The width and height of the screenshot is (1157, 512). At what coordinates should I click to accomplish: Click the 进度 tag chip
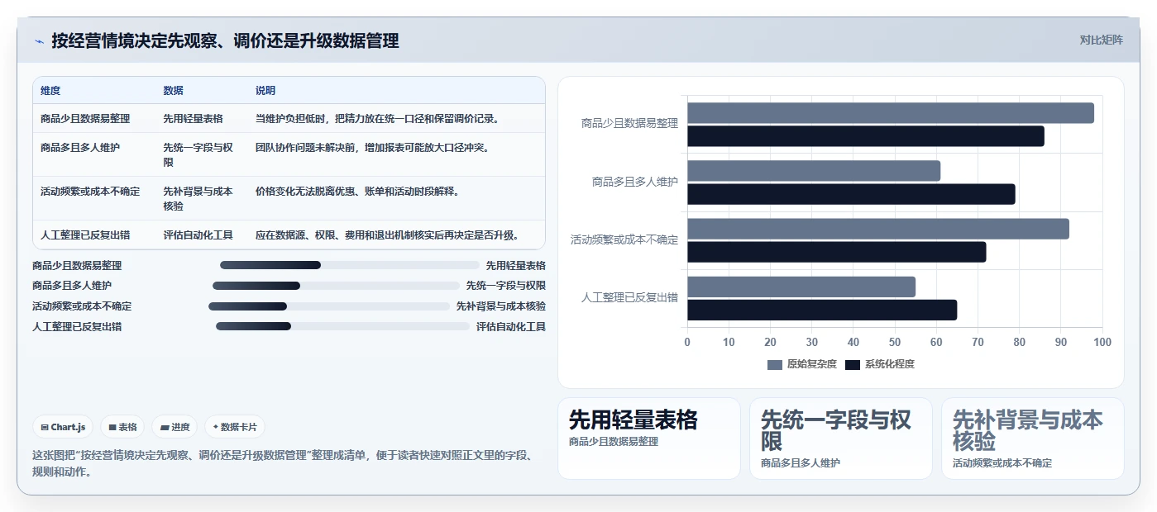pyautogui.click(x=175, y=427)
